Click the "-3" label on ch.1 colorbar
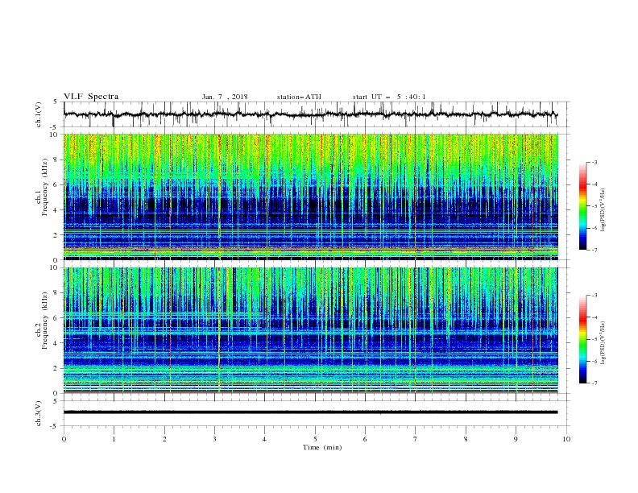Image resolution: width=638 pixels, height=493 pixels. pyautogui.click(x=594, y=162)
